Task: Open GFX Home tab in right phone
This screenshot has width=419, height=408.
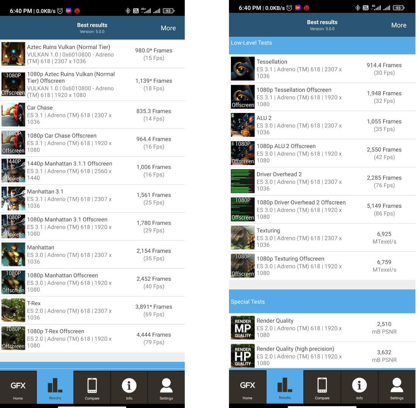Action: click(247, 387)
